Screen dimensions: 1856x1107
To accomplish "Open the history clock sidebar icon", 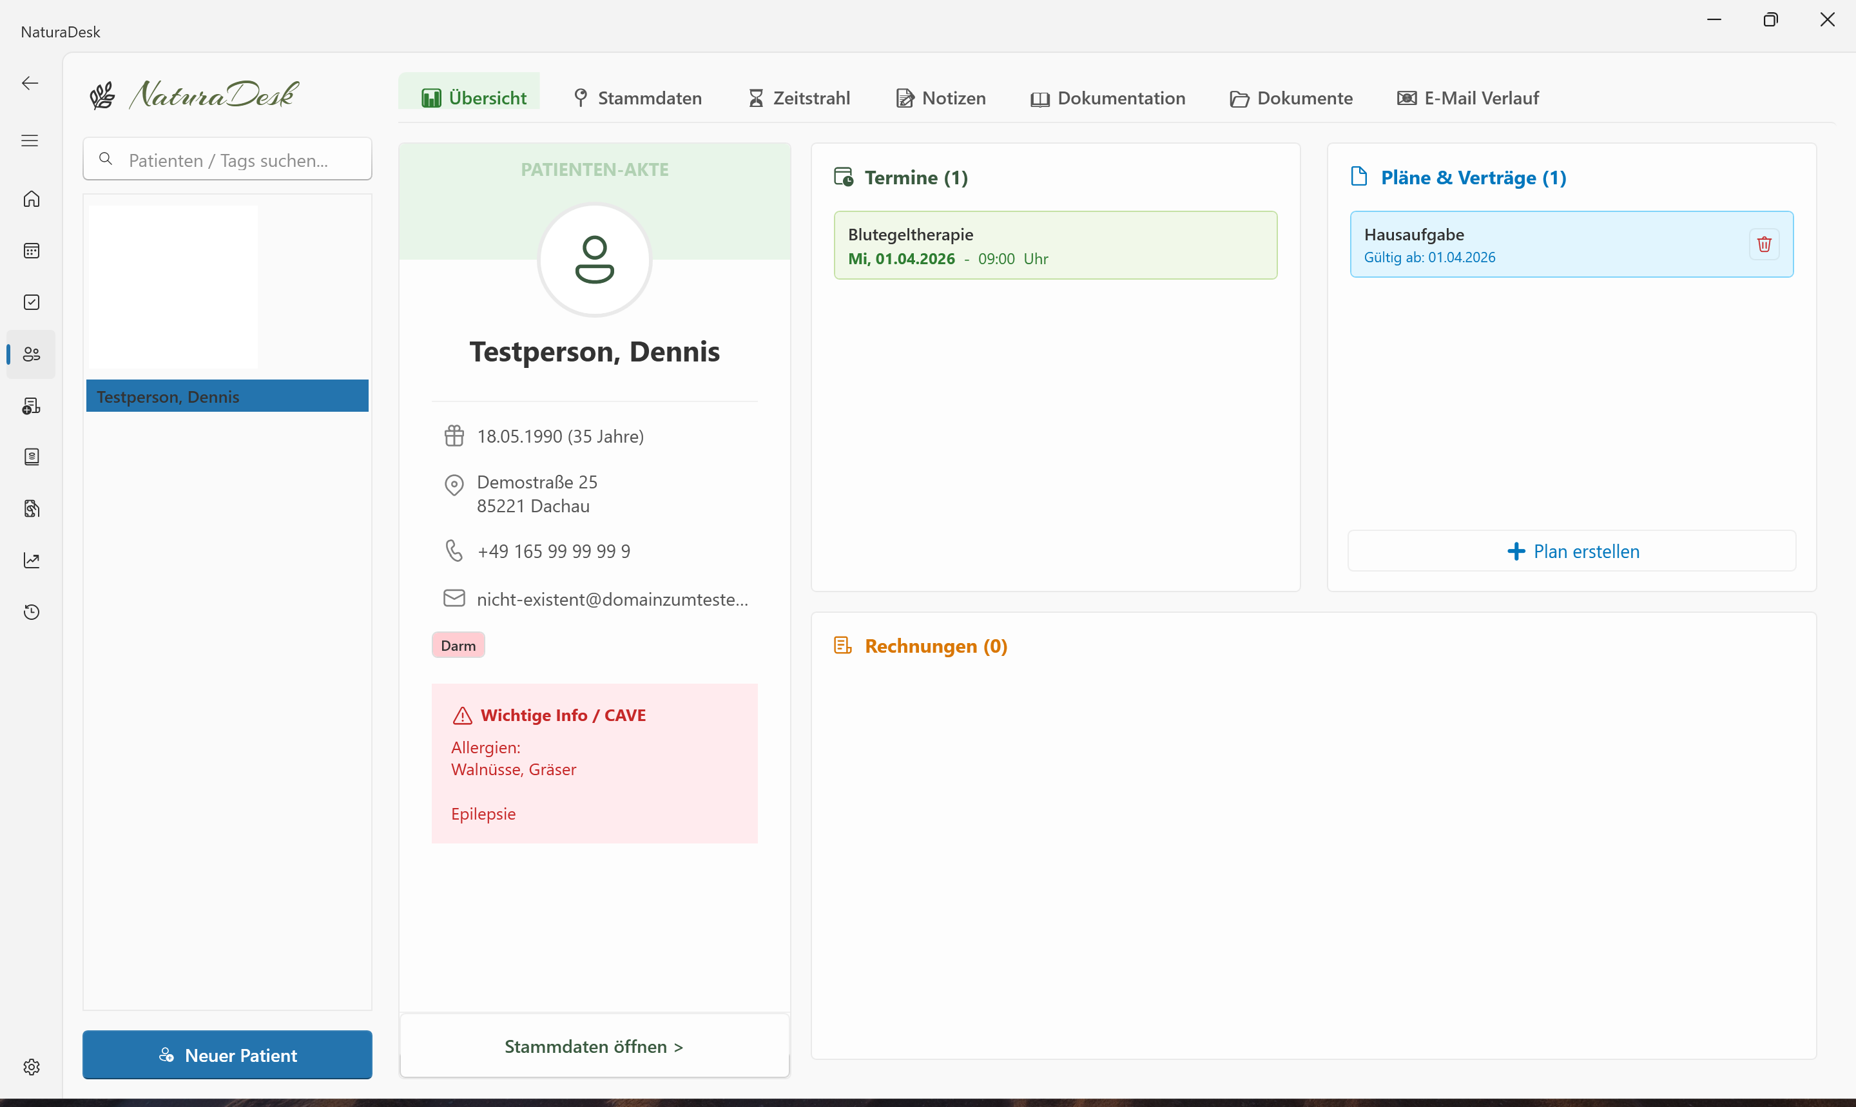I will tap(32, 611).
